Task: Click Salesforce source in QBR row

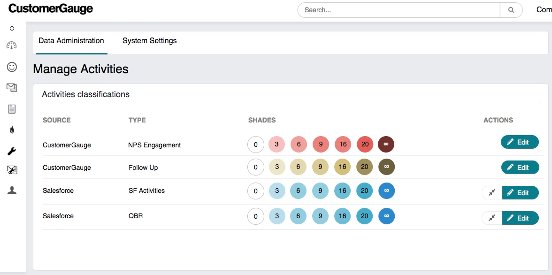Action: (x=58, y=216)
